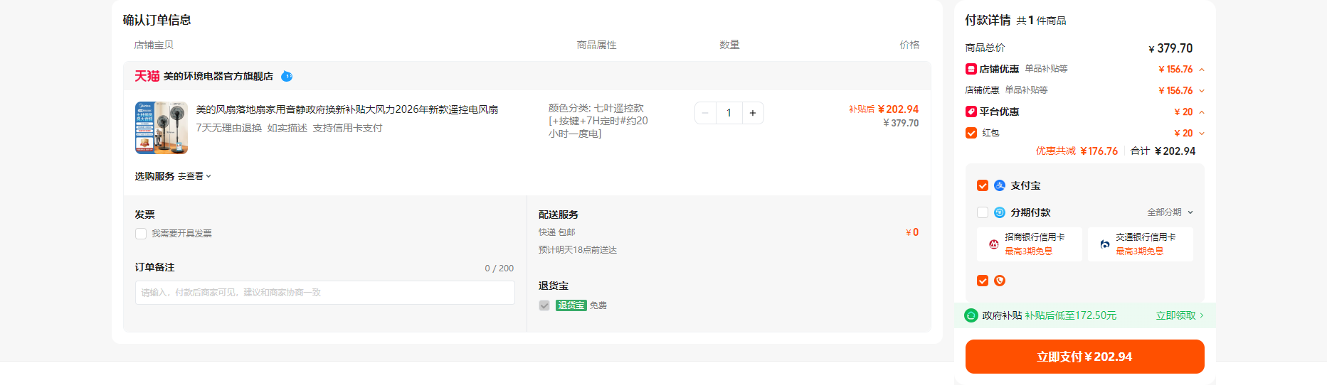Screen dimensions: 1327x385
Task: Collapse the 平台优惠 ¥20 chevron
Action: tap(1202, 112)
